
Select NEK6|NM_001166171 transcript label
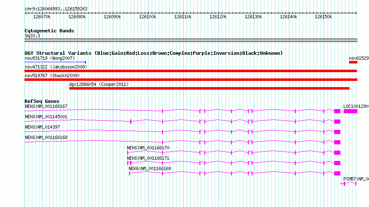click(x=148, y=158)
